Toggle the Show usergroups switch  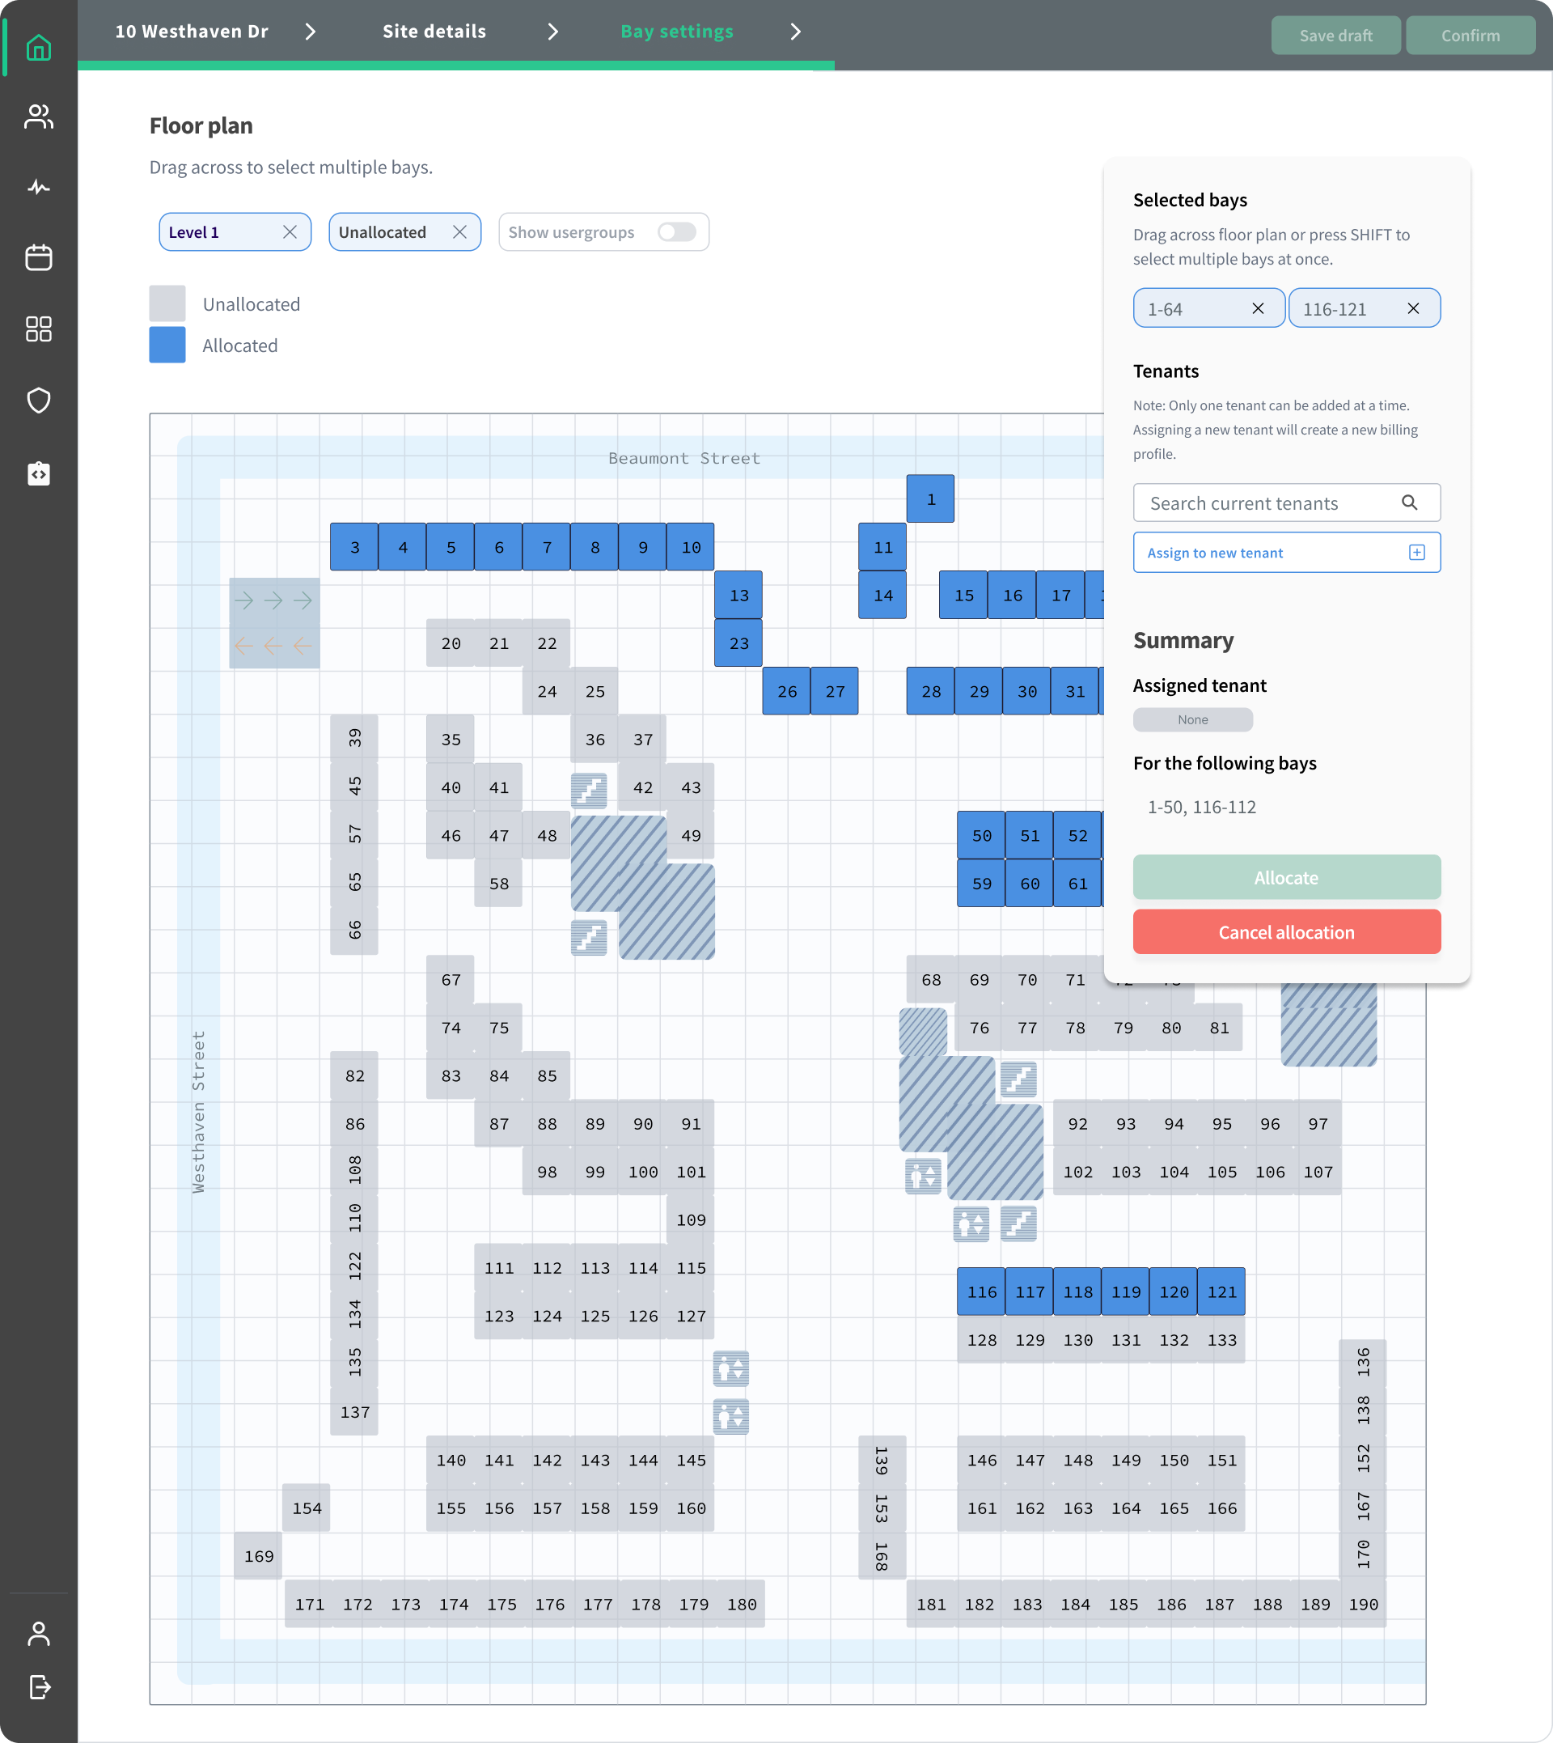(677, 232)
